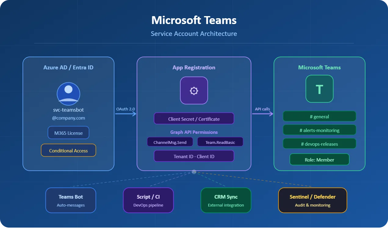Open the Tenant ID · Client ID entry
Viewport: 388px width, 233px height.
tap(194, 156)
